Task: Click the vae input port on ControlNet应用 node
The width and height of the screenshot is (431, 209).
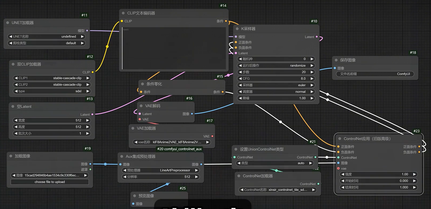Action: click(338, 168)
